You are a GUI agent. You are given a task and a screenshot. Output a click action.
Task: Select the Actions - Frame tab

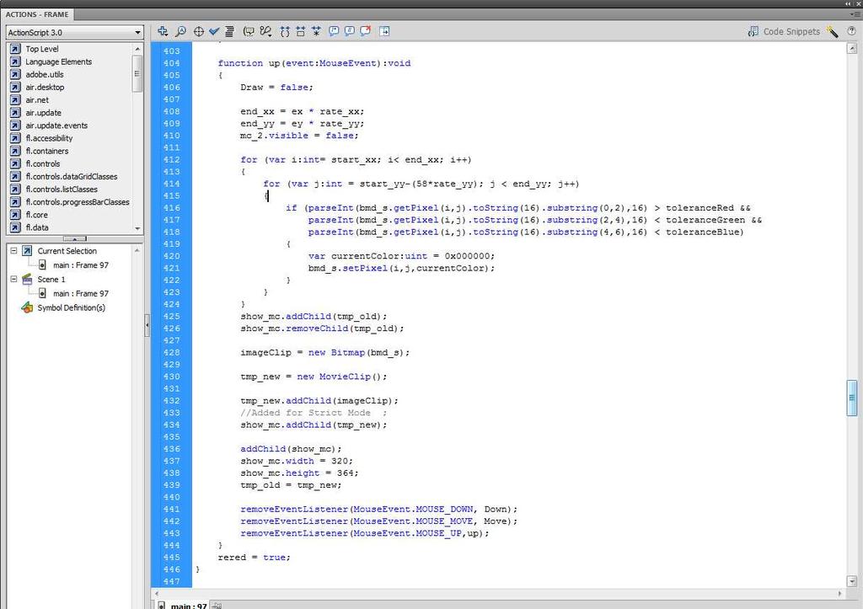pyautogui.click(x=37, y=14)
